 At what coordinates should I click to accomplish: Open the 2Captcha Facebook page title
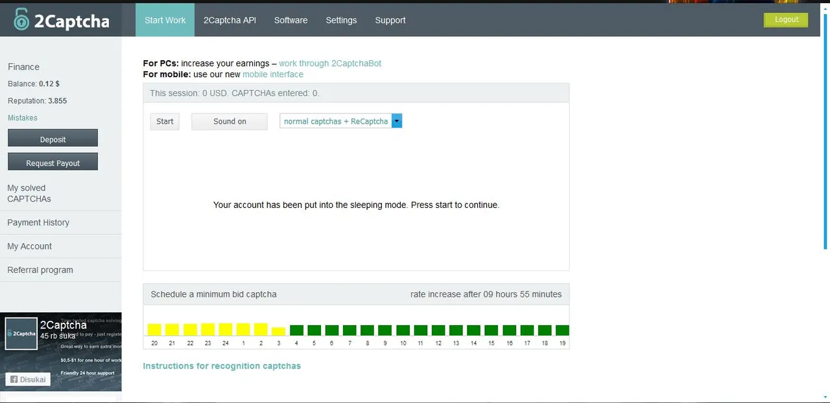pos(63,325)
